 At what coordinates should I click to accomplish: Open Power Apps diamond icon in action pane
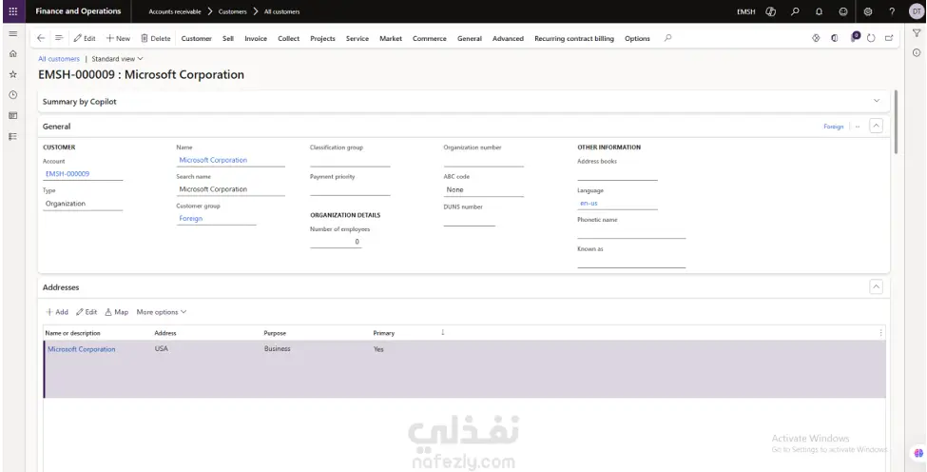click(816, 38)
